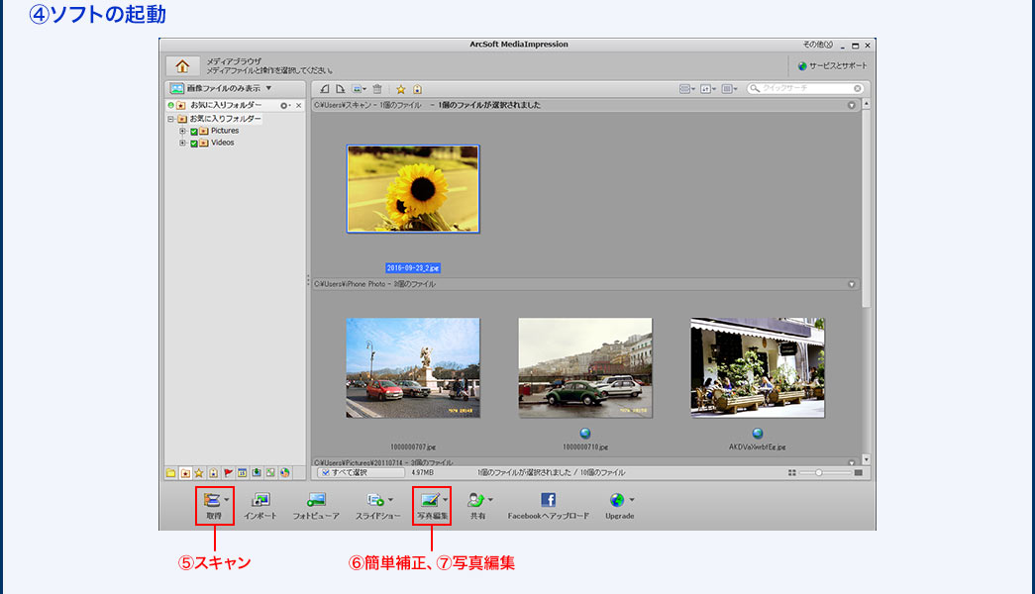Viewport: 1035px width, 594px height.
Task: Rotate selected image left
Action: [325, 89]
